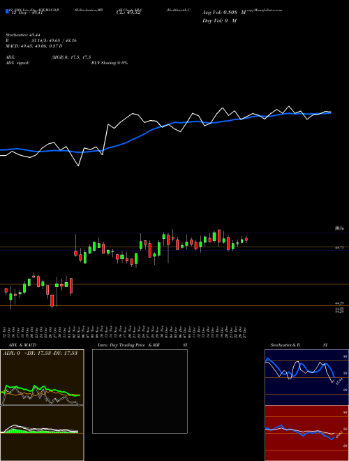Click the Stochastics blue-background chart panel
The height and width of the screenshot is (461, 349).
[x=306, y=377]
